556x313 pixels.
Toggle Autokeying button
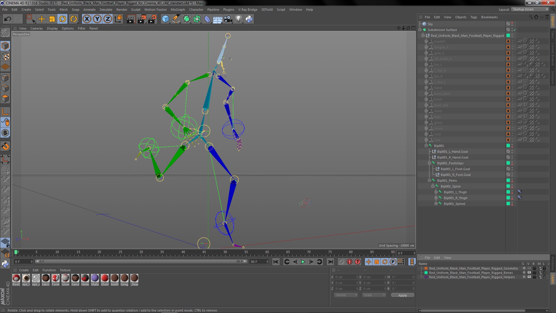pos(350,262)
